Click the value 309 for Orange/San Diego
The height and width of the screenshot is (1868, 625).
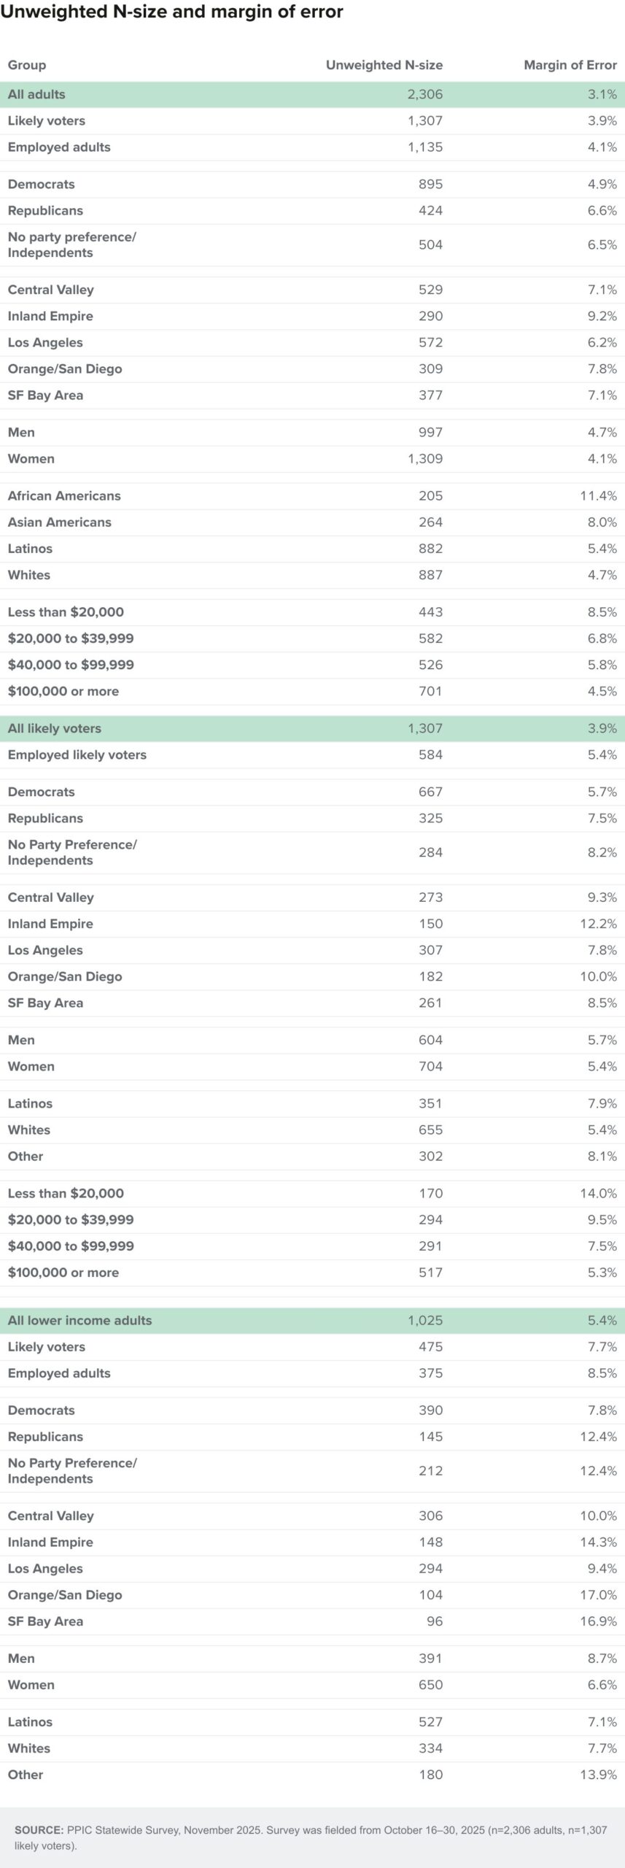click(430, 368)
